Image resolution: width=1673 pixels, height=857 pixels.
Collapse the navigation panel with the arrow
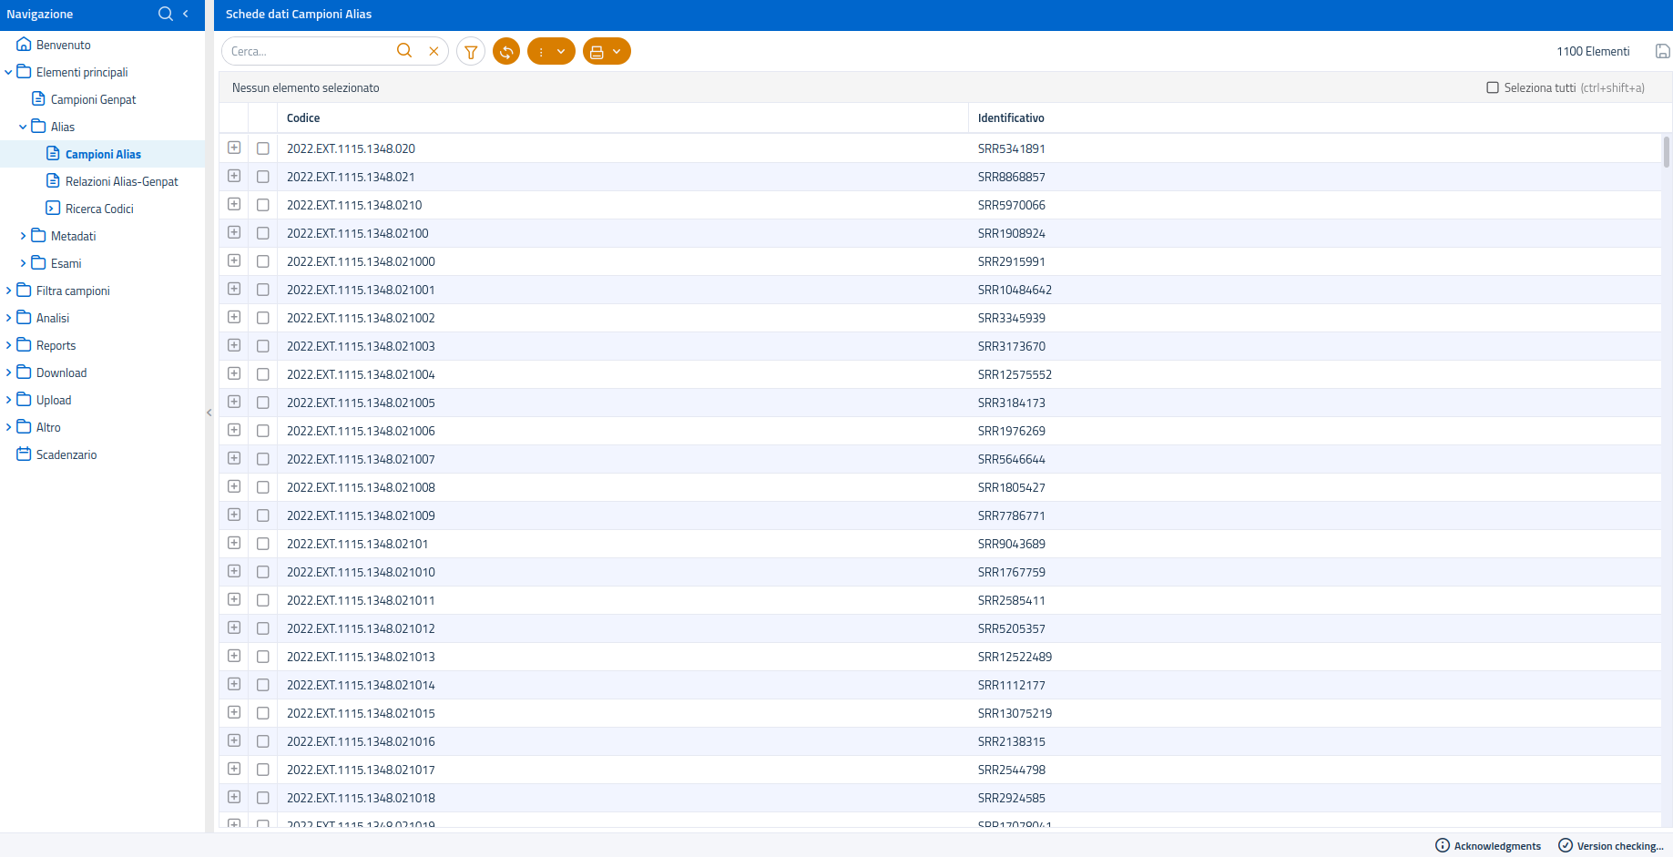[186, 14]
